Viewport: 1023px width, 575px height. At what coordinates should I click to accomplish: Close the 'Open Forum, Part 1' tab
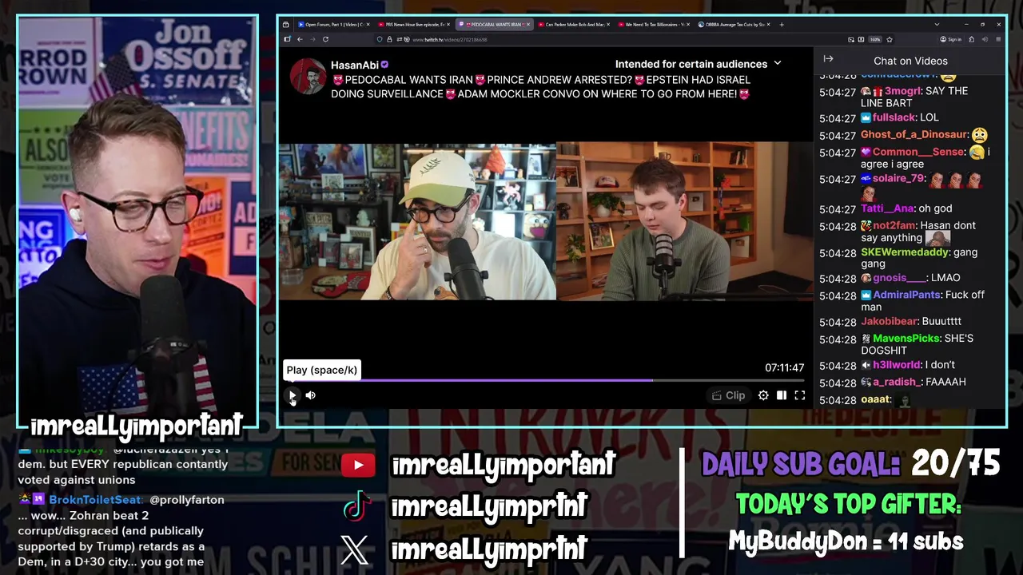[x=368, y=25]
